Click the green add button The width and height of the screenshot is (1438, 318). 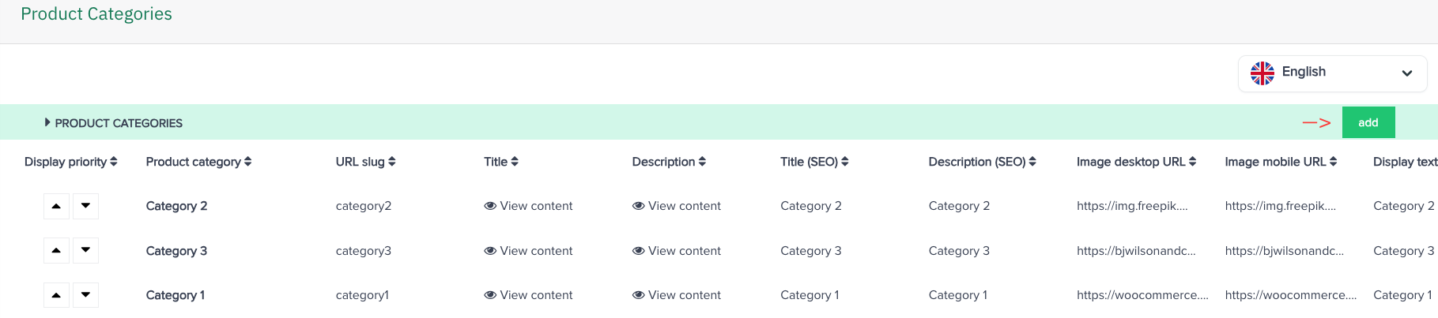pos(1368,122)
